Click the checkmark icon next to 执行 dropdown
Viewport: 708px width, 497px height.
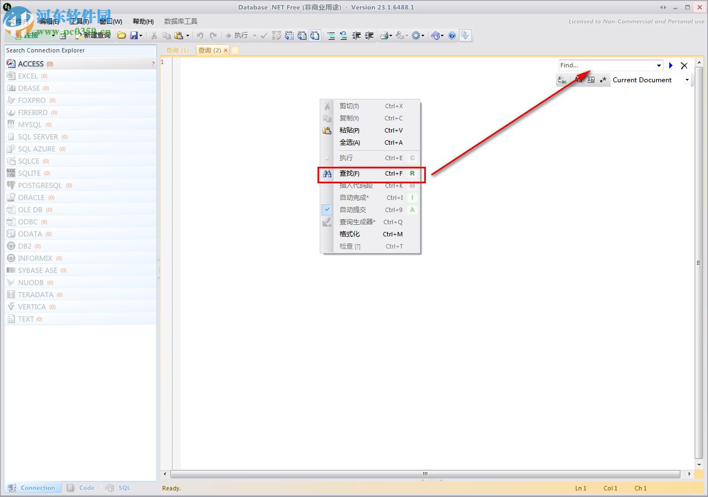coord(264,35)
